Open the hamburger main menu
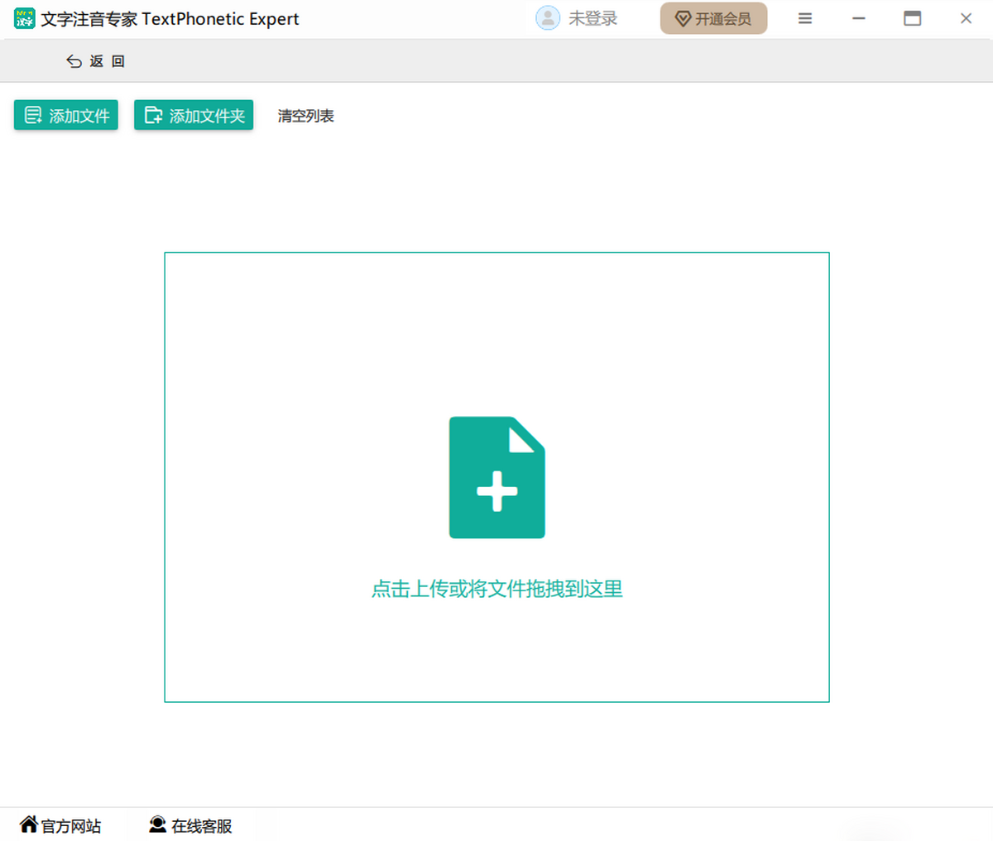Image resolution: width=993 pixels, height=841 pixels. click(804, 18)
